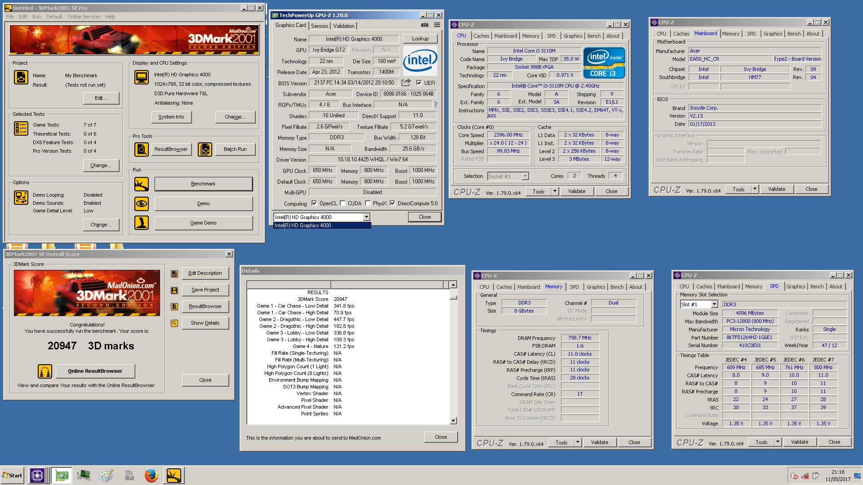Click the Batch Run button
The height and width of the screenshot is (485, 863).
(235, 149)
